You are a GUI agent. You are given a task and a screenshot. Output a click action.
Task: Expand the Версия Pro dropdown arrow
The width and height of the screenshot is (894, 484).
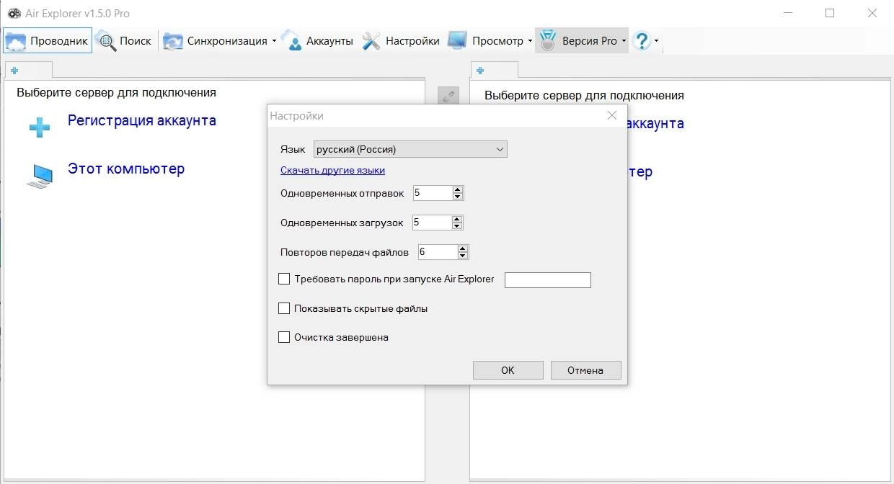click(x=624, y=41)
